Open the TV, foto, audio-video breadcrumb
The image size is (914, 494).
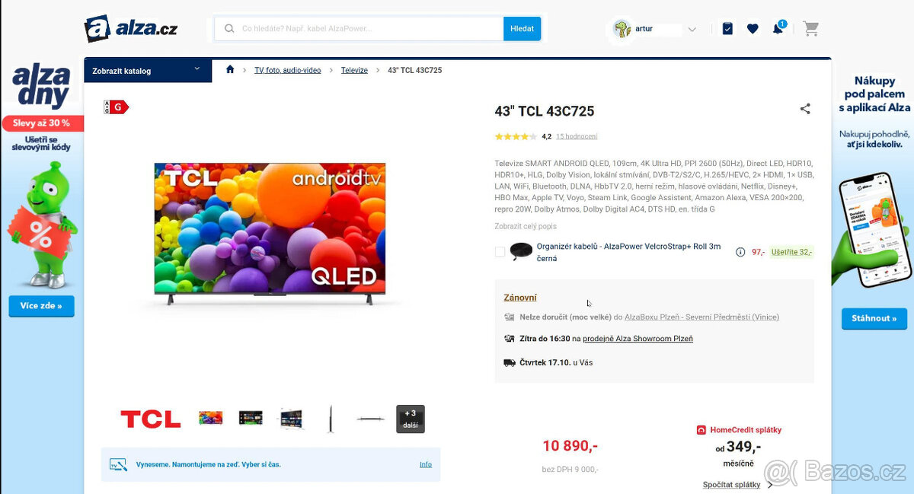click(288, 70)
